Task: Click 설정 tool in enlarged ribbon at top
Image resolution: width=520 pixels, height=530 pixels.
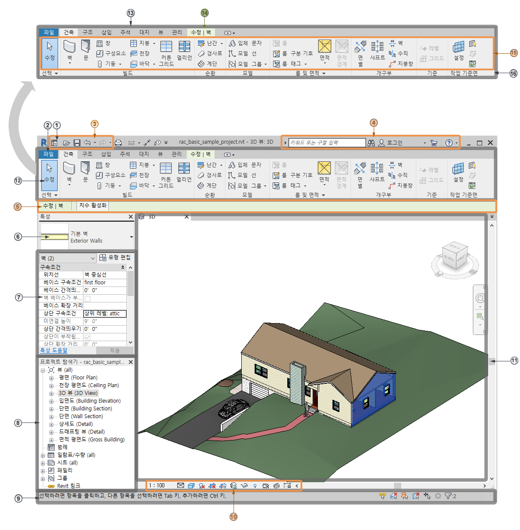Action: pyautogui.click(x=459, y=50)
